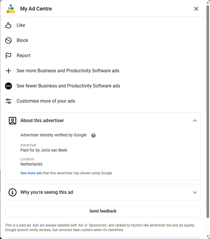210x239 pixels.
Task: Click the plus icon to see more ads
Action: pyautogui.click(x=8, y=71)
